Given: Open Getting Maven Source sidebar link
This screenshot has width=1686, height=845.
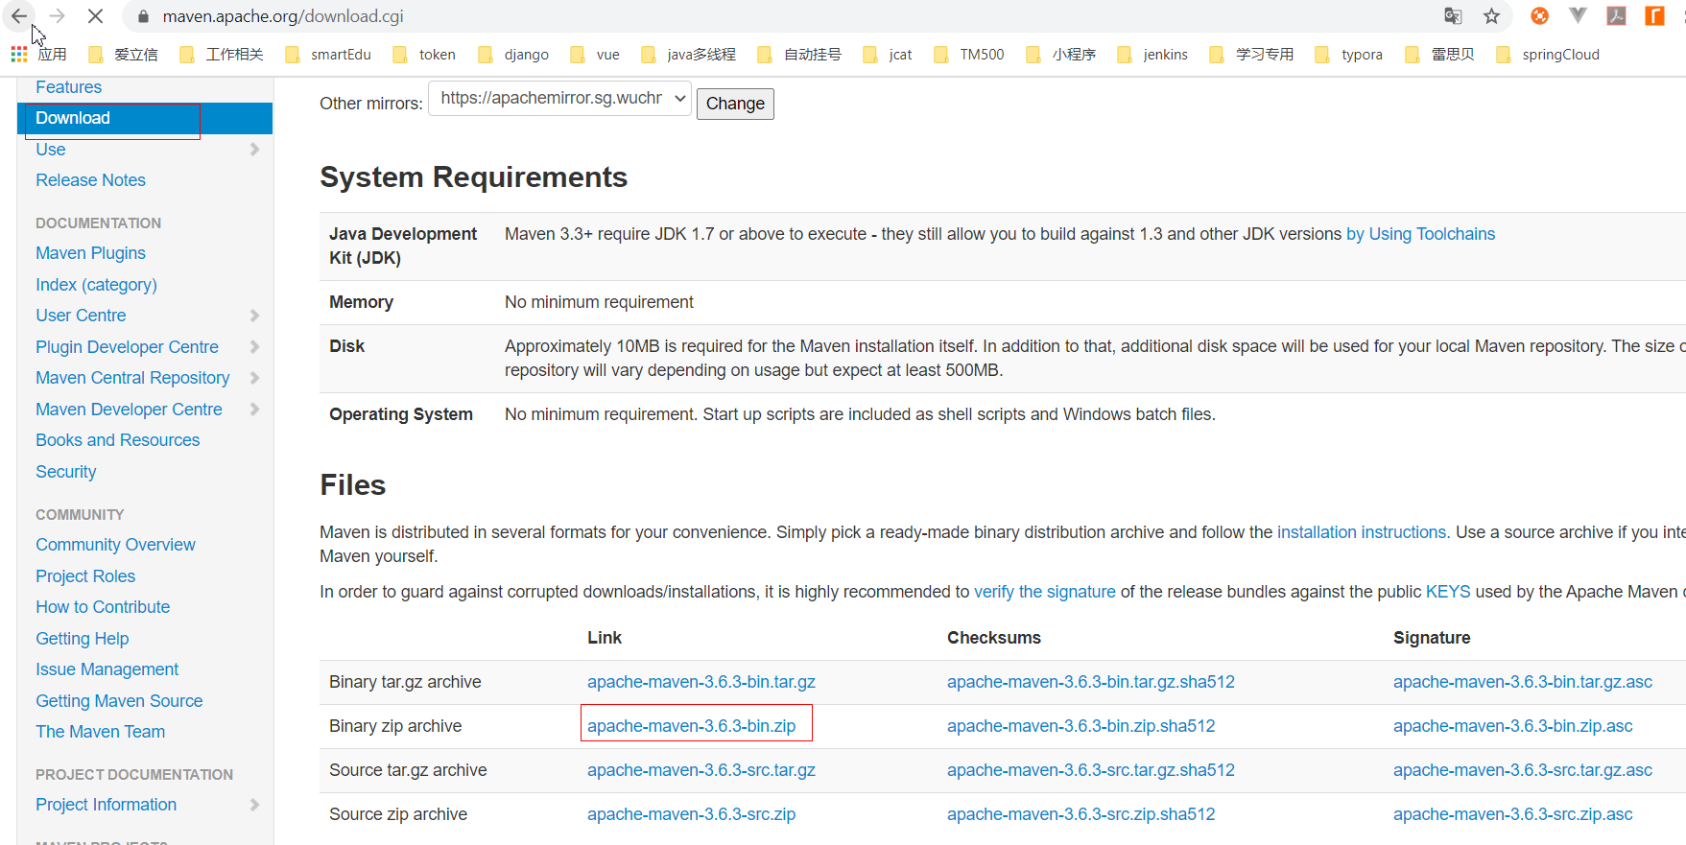Looking at the screenshot, I should (119, 701).
